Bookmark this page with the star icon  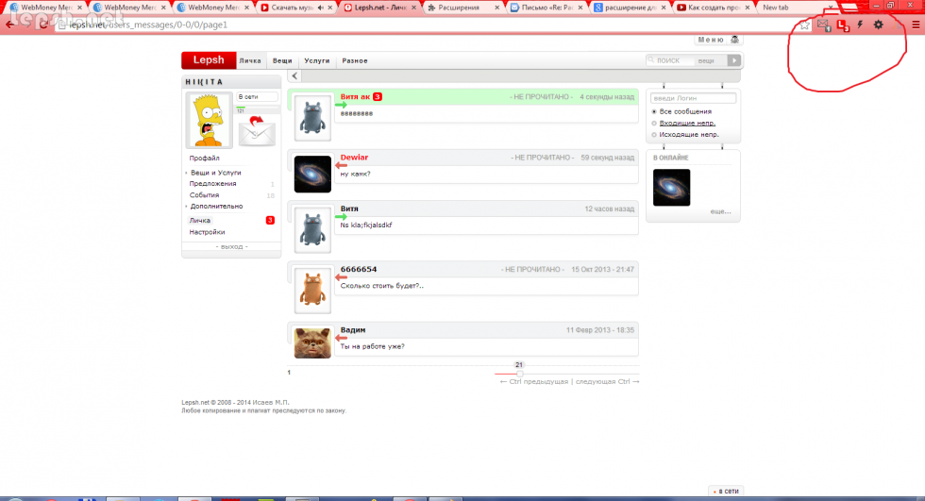804,25
